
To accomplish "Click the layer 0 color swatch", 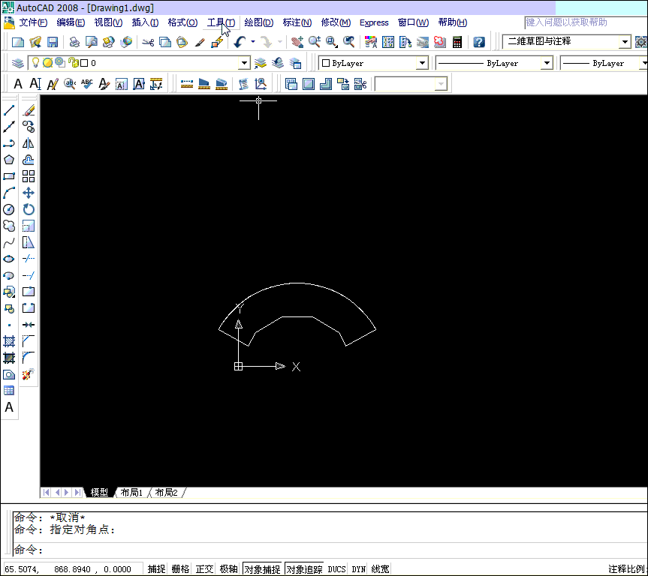I will 84,63.
